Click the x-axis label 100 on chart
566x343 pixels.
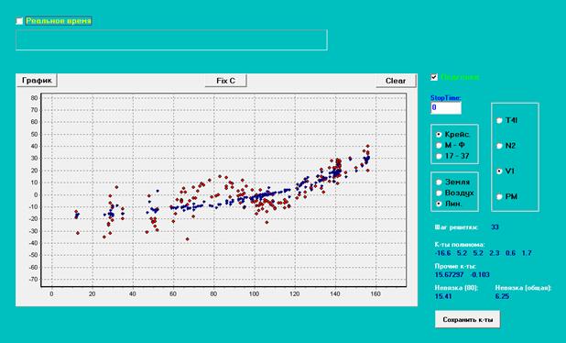[x=254, y=294]
